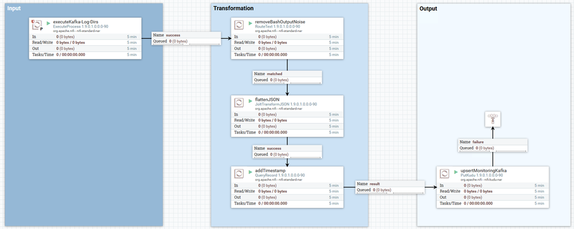Click run status arrow of addTimestamp
Viewport: 574px width, 229px height.
click(251, 171)
